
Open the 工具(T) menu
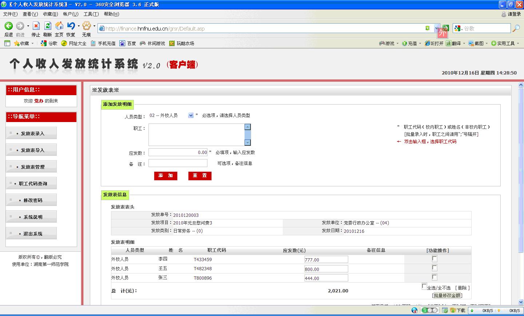pyautogui.click(x=91, y=14)
